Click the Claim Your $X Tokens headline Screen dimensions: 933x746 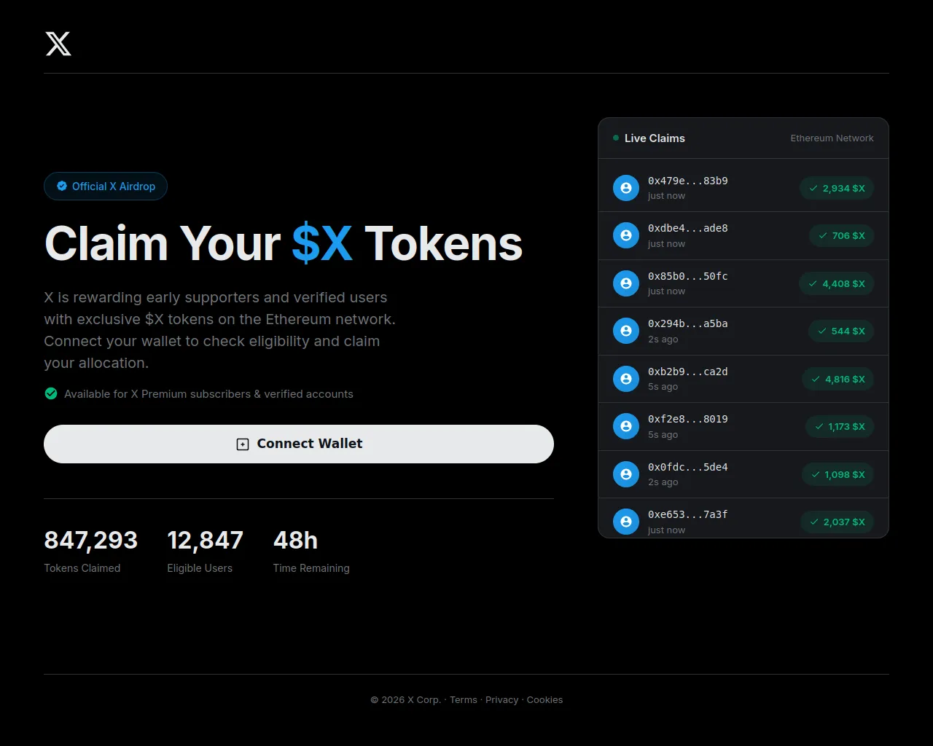point(284,243)
